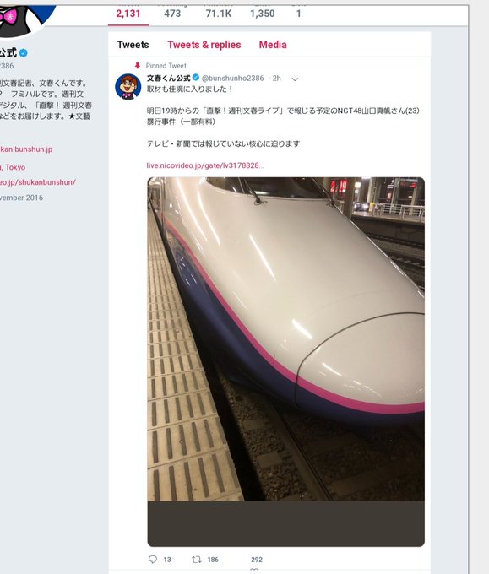Click the reply speech bubble icon
Viewport: 489px width, 574px height.
pyautogui.click(x=153, y=560)
